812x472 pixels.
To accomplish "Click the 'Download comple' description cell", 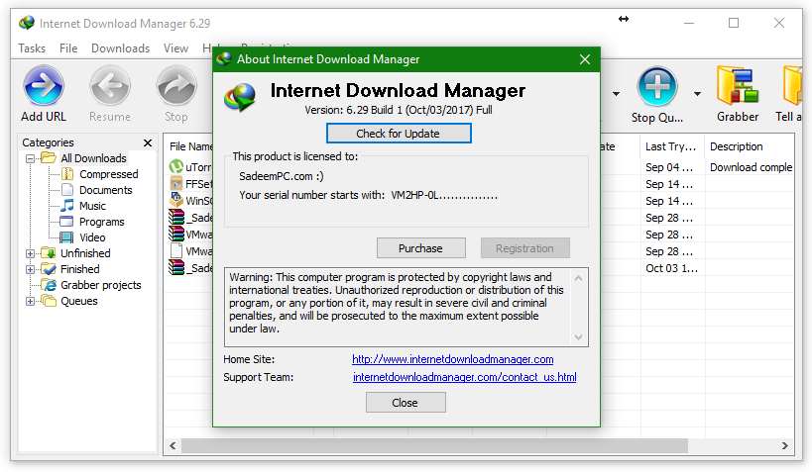I will coord(751,167).
